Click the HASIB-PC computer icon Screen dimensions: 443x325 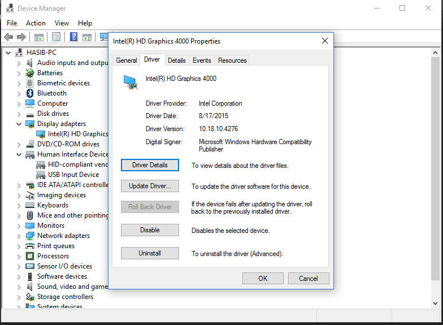[19, 52]
